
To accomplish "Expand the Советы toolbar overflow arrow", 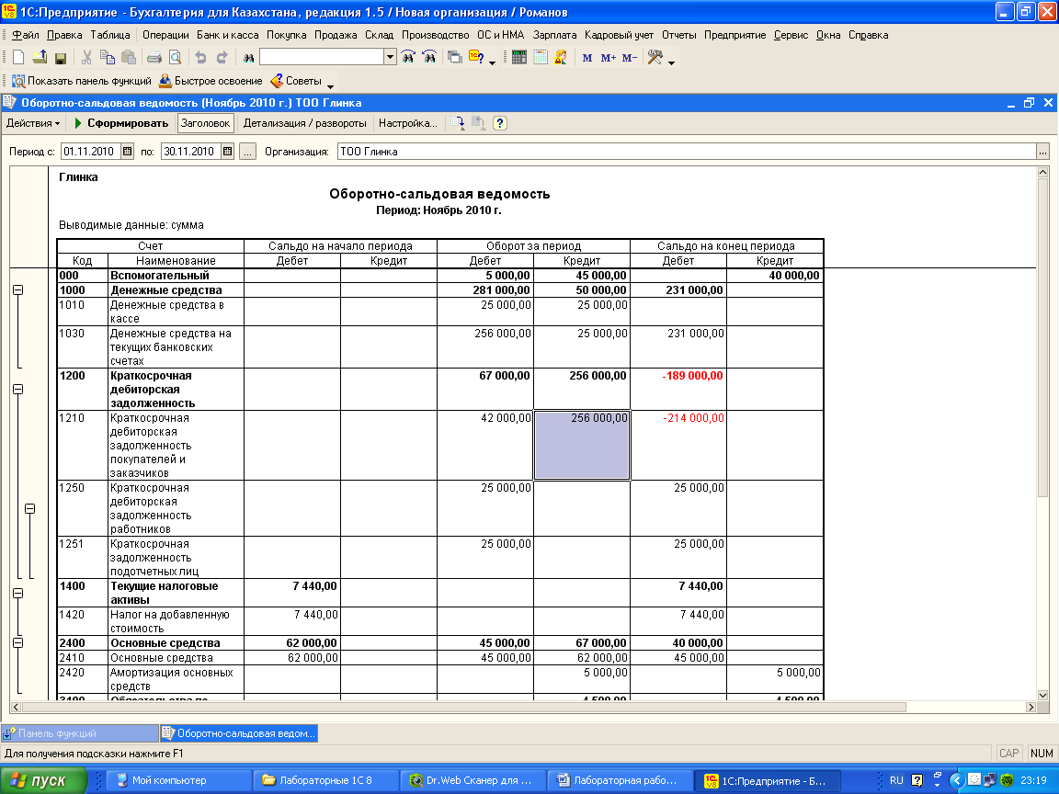I will [x=330, y=85].
